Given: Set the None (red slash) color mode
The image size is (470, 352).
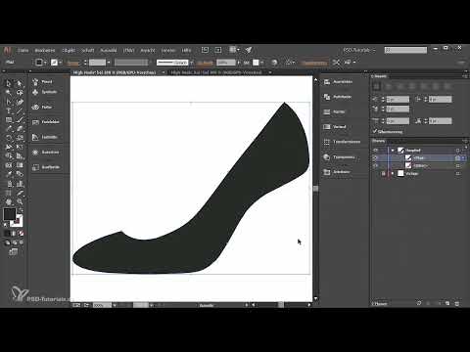Looking at the screenshot, I should [x=21, y=234].
